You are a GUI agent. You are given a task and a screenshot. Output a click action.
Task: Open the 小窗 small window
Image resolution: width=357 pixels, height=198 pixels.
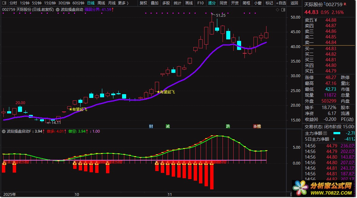click(258, 3)
